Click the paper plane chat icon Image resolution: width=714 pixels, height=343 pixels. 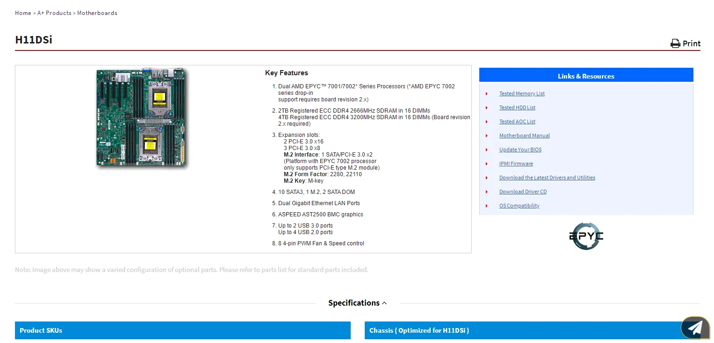tap(695, 328)
